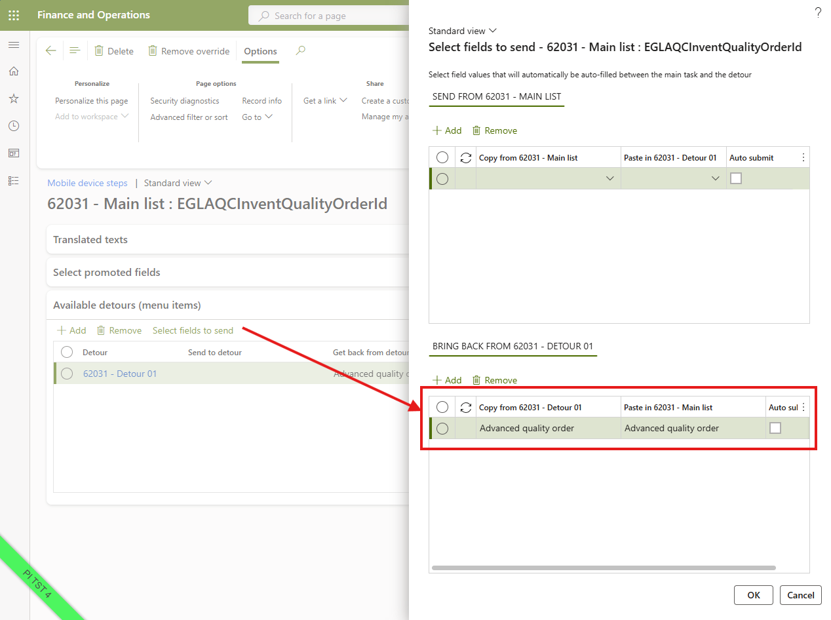Open Send from grid column options menu

point(803,158)
